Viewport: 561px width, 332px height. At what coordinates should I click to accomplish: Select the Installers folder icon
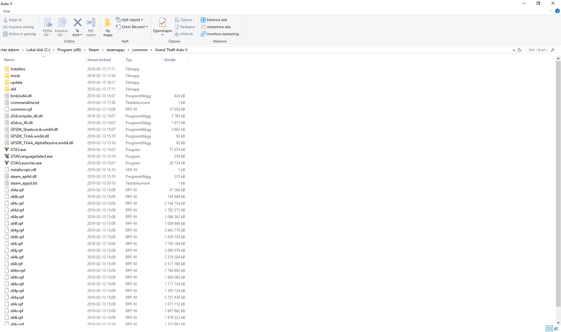[7, 69]
